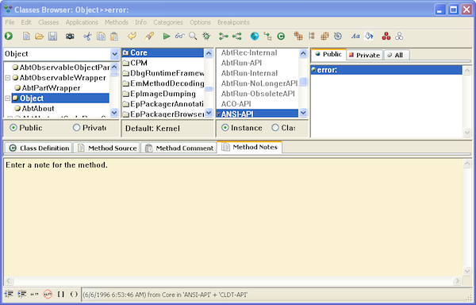
Task: Open the Classes menu
Action: (48, 22)
